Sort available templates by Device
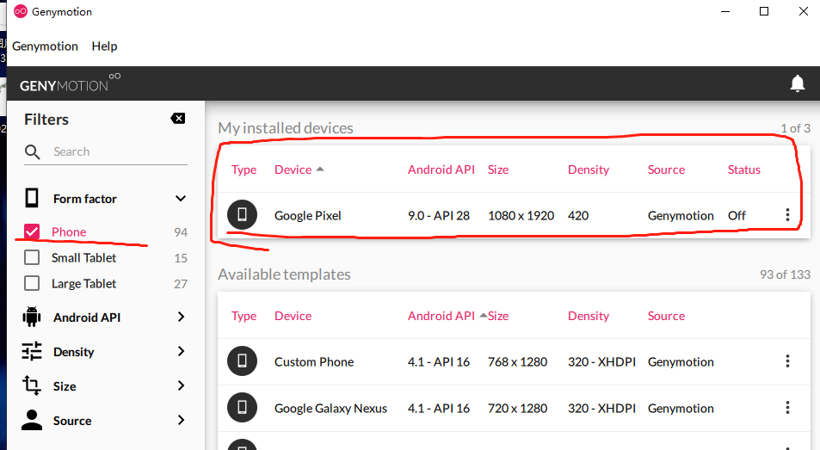The image size is (820, 450). [x=293, y=316]
